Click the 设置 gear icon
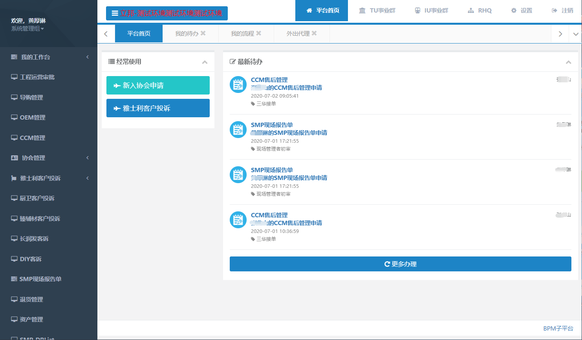 click(x=514, y=11)
